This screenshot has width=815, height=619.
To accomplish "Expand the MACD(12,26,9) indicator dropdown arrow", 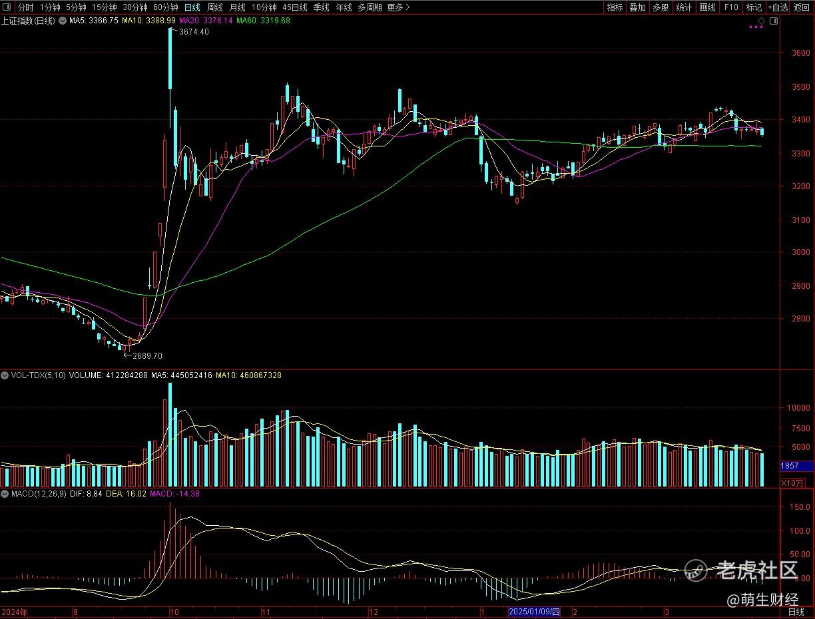I will 5,494.
